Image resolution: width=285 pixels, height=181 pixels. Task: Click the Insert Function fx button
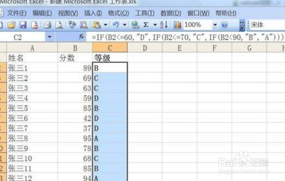(x=81, y=37)
